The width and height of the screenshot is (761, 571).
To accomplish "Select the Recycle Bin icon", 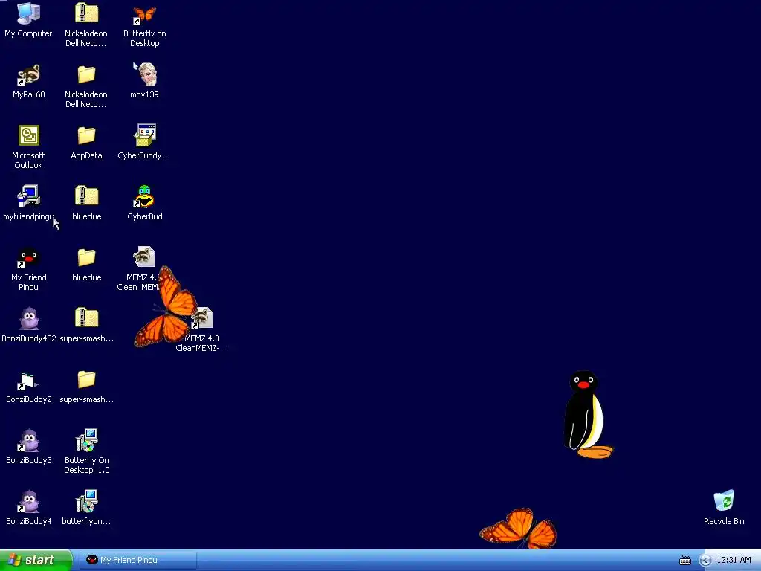I will tap(724, 502).
